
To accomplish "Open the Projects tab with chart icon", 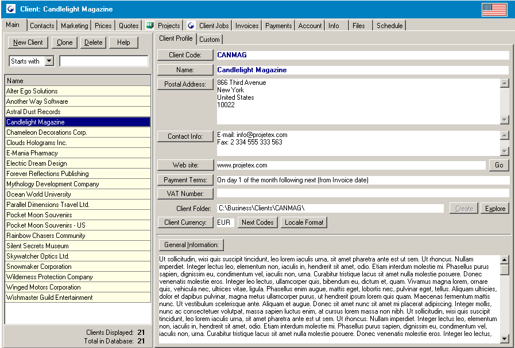I will [x=163, y=26].
